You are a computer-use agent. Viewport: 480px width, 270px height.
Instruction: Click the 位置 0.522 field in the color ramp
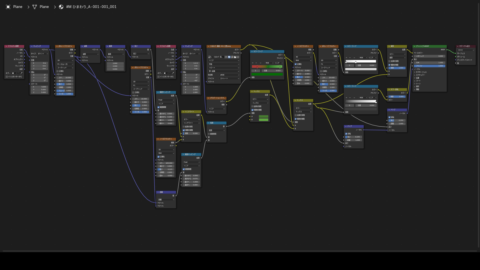click(x=272, y=71)
